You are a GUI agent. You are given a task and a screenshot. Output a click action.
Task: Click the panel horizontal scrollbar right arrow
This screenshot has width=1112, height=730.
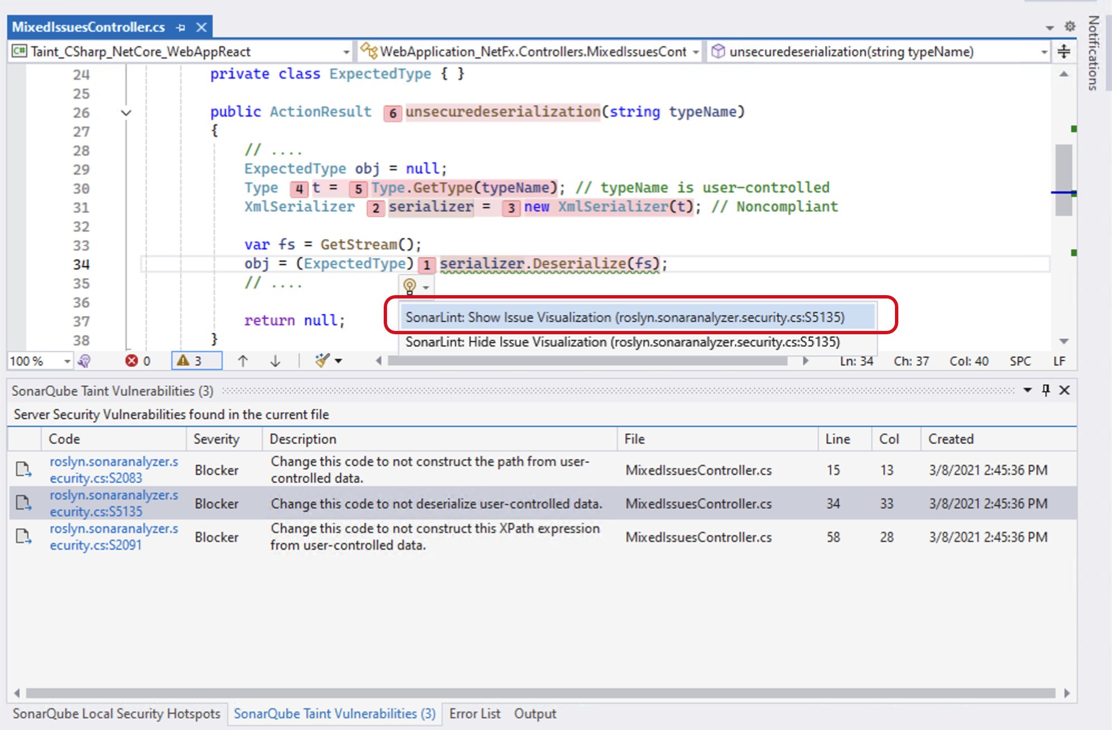click(x=1067, y=693)
